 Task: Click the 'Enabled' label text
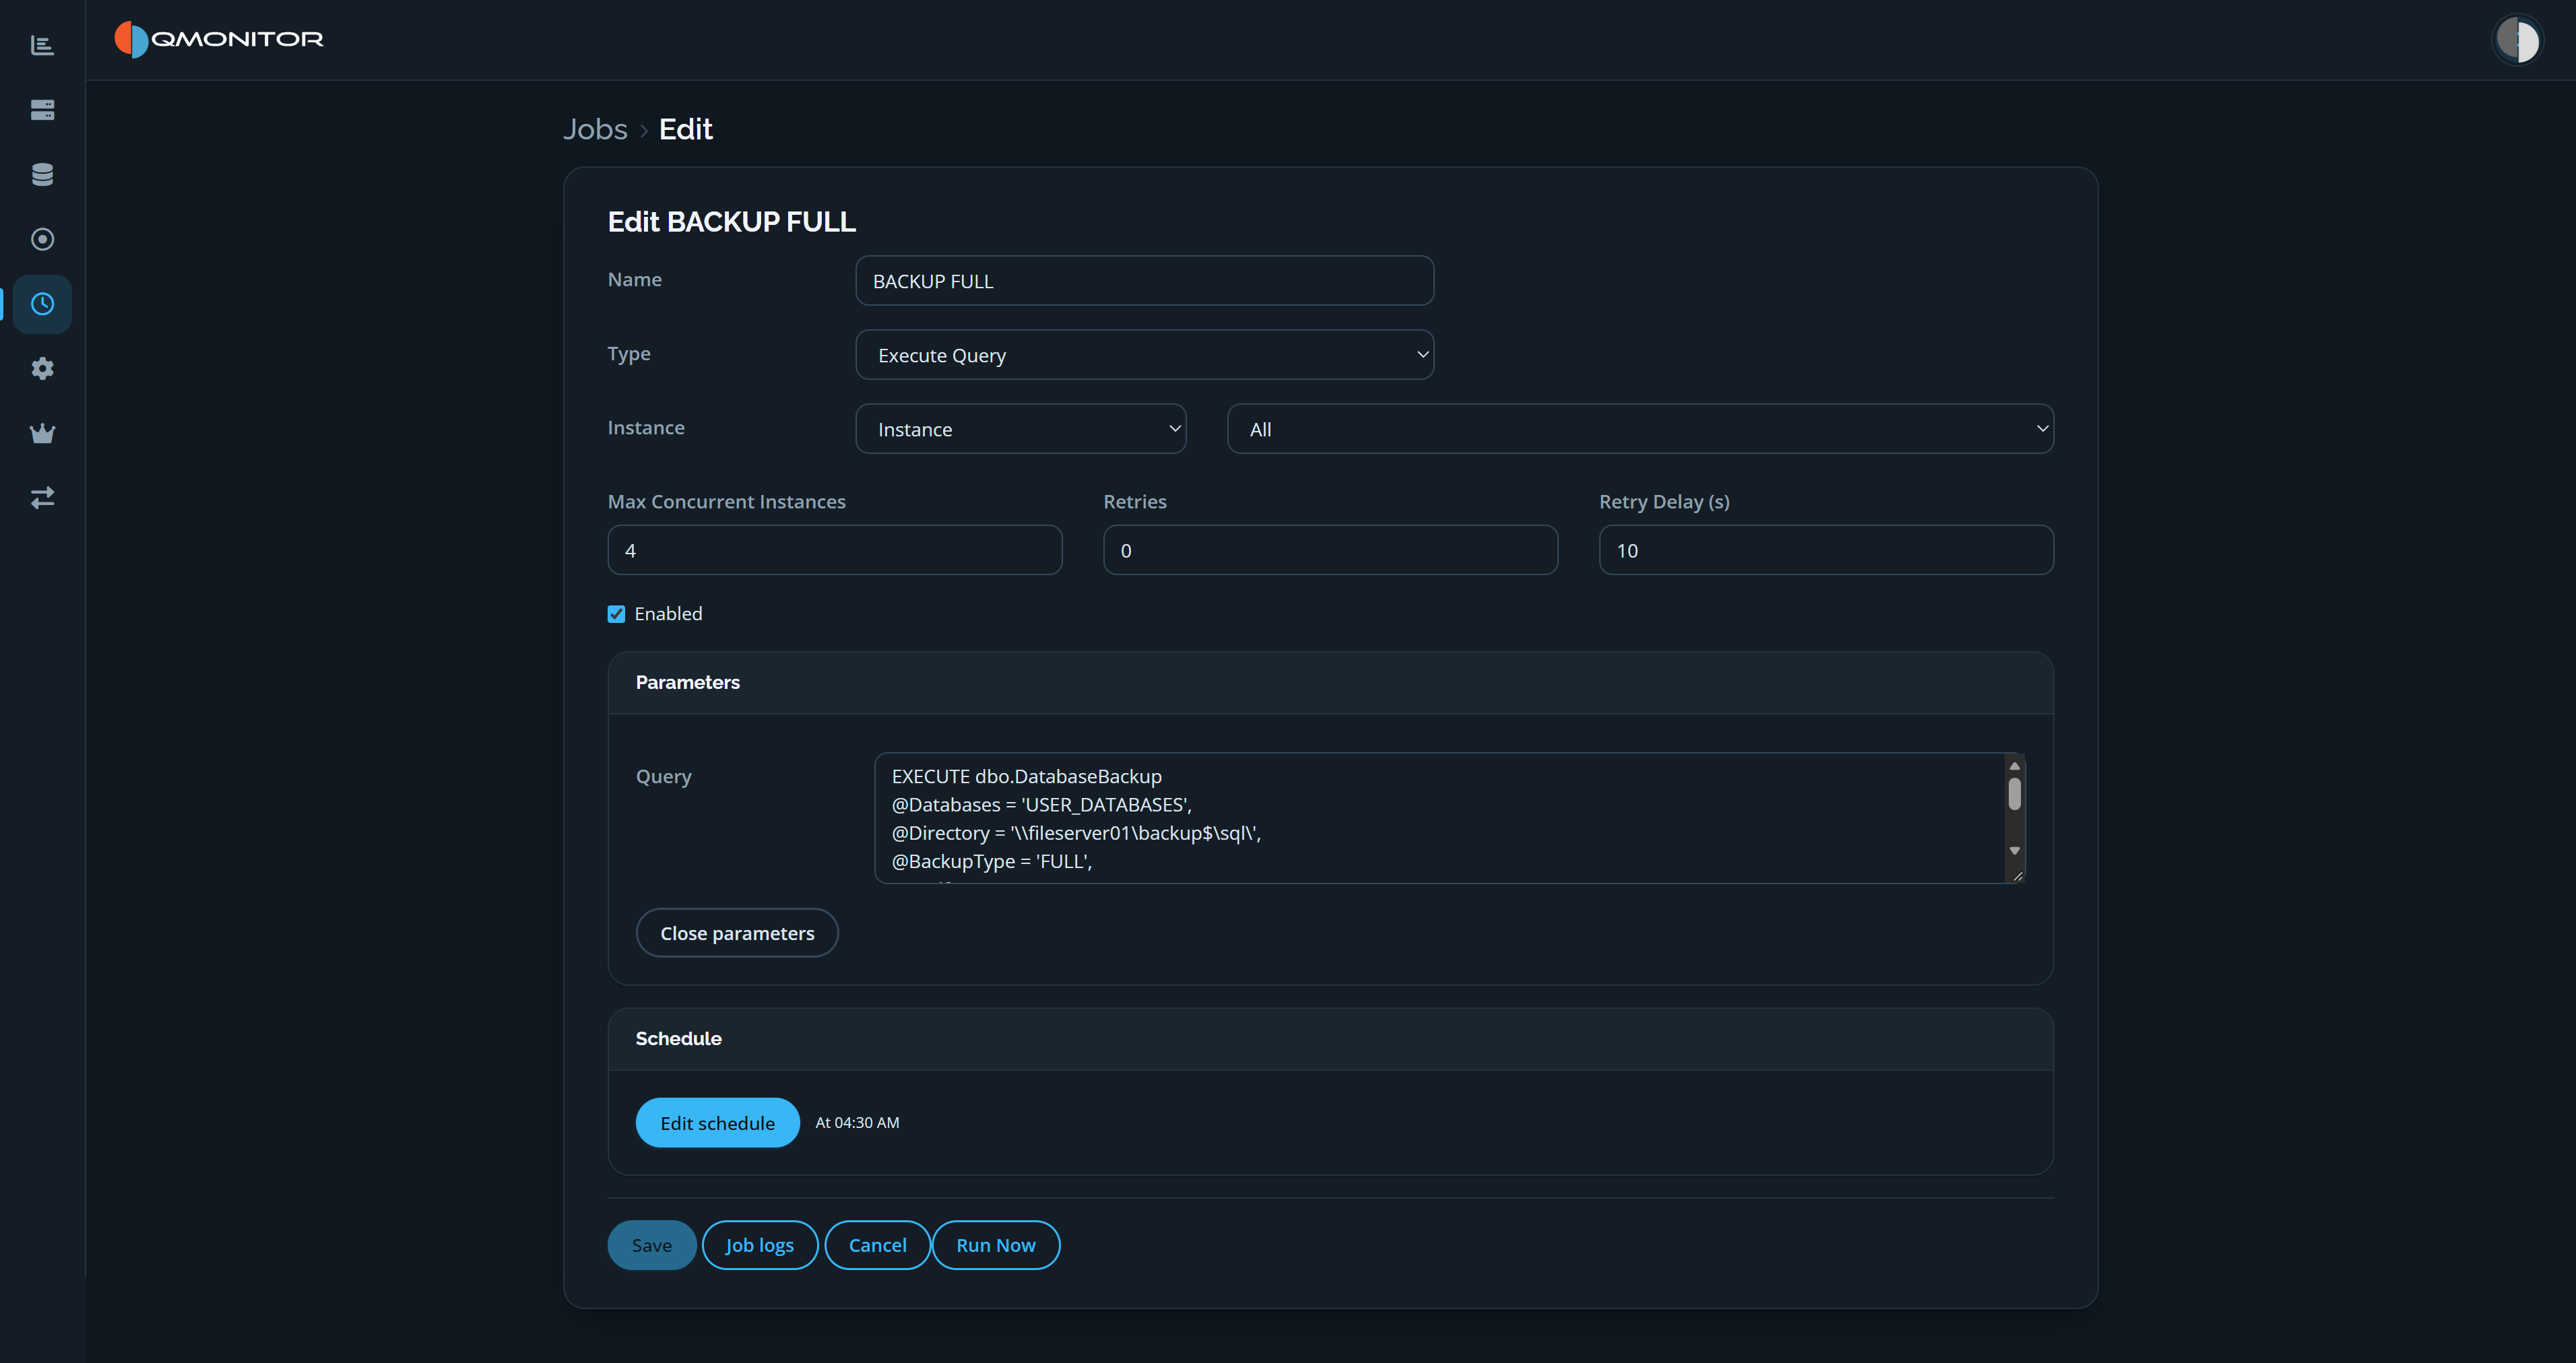[668, 614]
